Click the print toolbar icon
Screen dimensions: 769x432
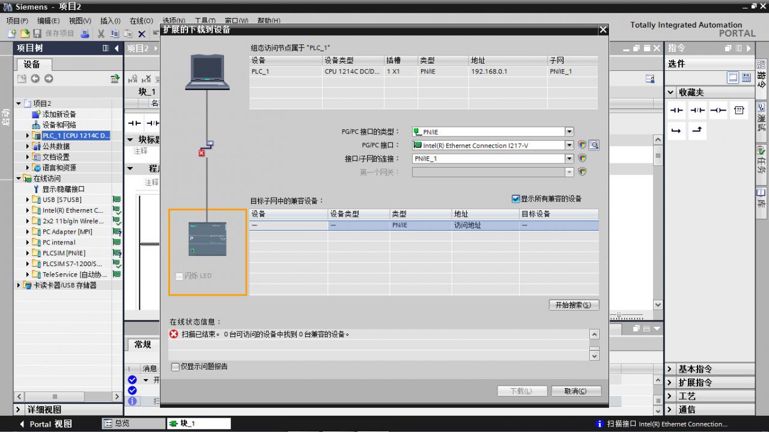85,34
